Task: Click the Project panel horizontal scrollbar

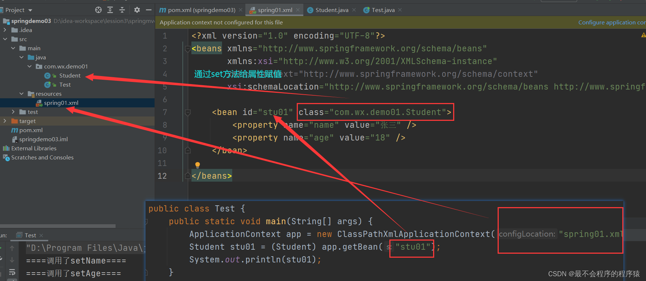Action: pos(58,226)
